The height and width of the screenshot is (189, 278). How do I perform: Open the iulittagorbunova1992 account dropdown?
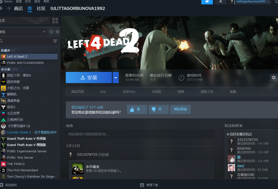click(253, 2)
